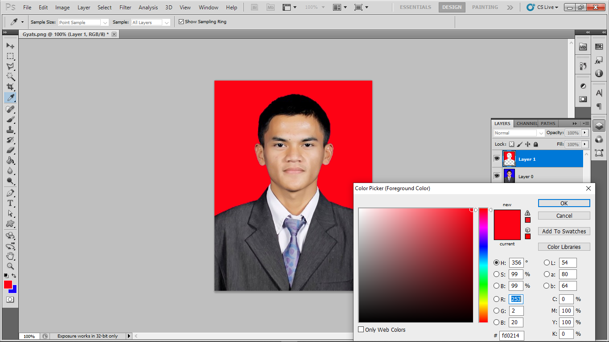Select the Brush tool
The height and width of the screenshot is (342, 609).
10,119
